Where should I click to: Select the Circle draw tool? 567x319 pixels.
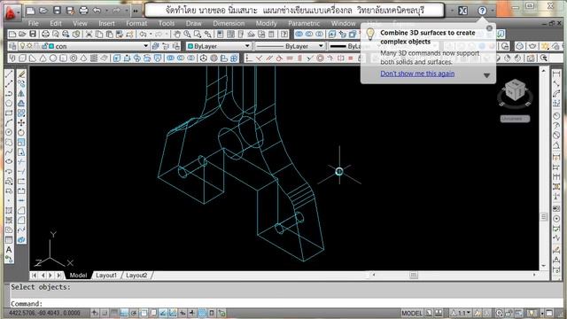(x=9, y=132)
